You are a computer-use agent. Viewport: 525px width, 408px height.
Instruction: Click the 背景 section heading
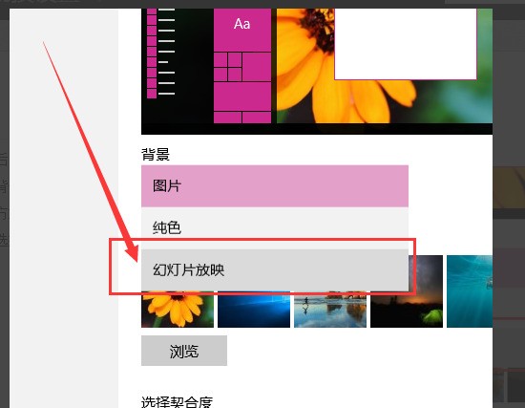pyautogui.click(x=156, y=155)
